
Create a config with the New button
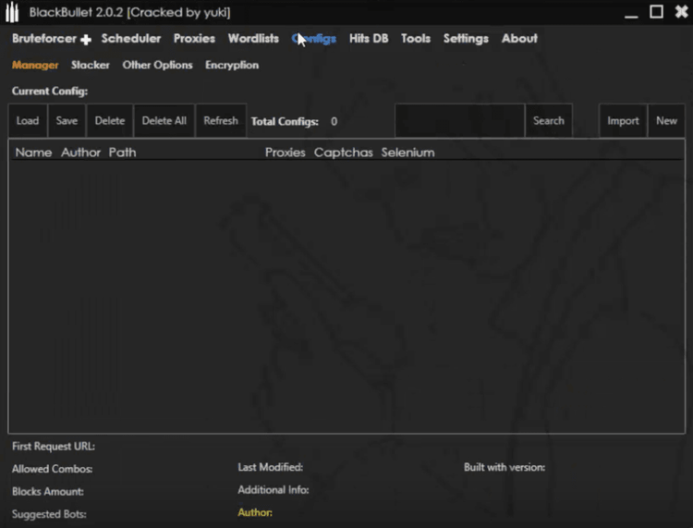(x=666, y=121)
